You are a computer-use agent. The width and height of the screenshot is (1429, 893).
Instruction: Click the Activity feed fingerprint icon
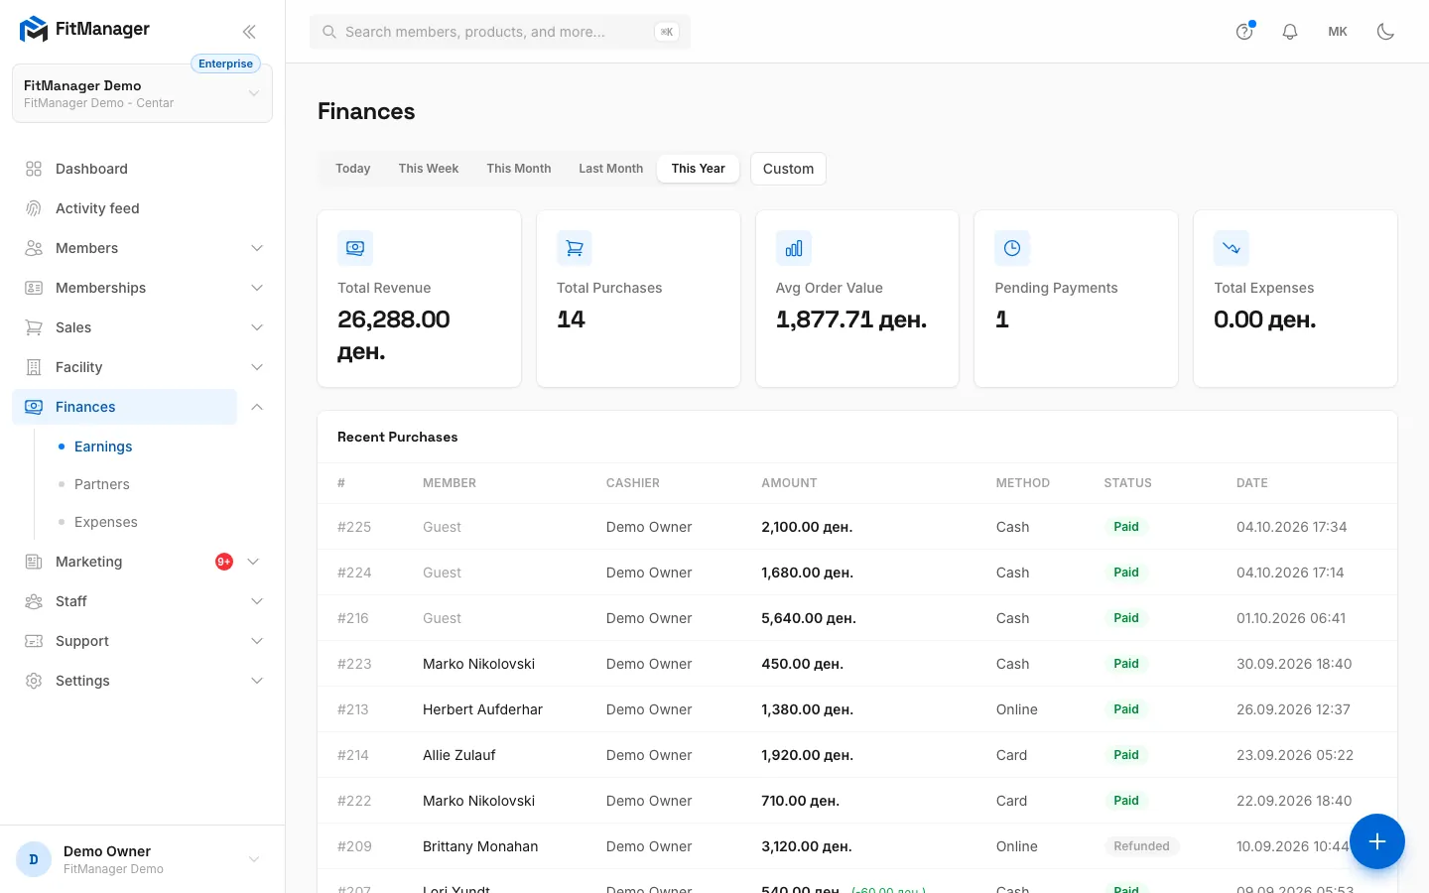coord(34,208)
